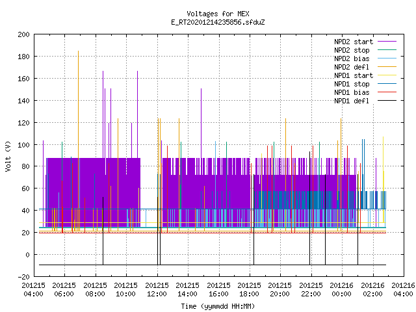The image size is (416, 312).
Task: Click the filename subtitle E_RT20201214235856.sfduZ
Action: click(218, 22)
